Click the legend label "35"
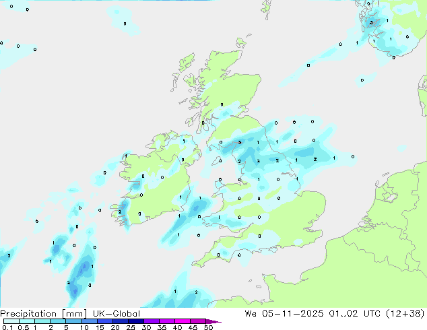 coord(162,327)
